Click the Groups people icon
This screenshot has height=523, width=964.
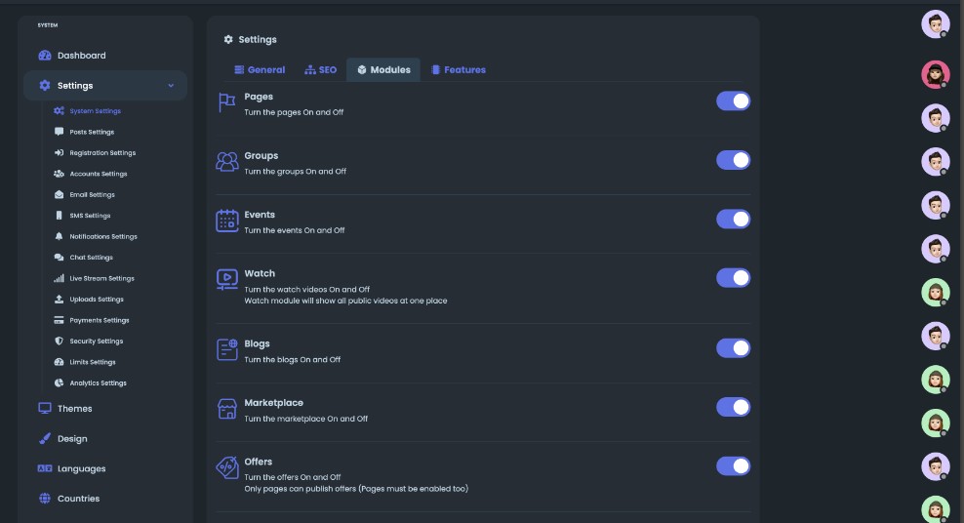coord(226,161)
